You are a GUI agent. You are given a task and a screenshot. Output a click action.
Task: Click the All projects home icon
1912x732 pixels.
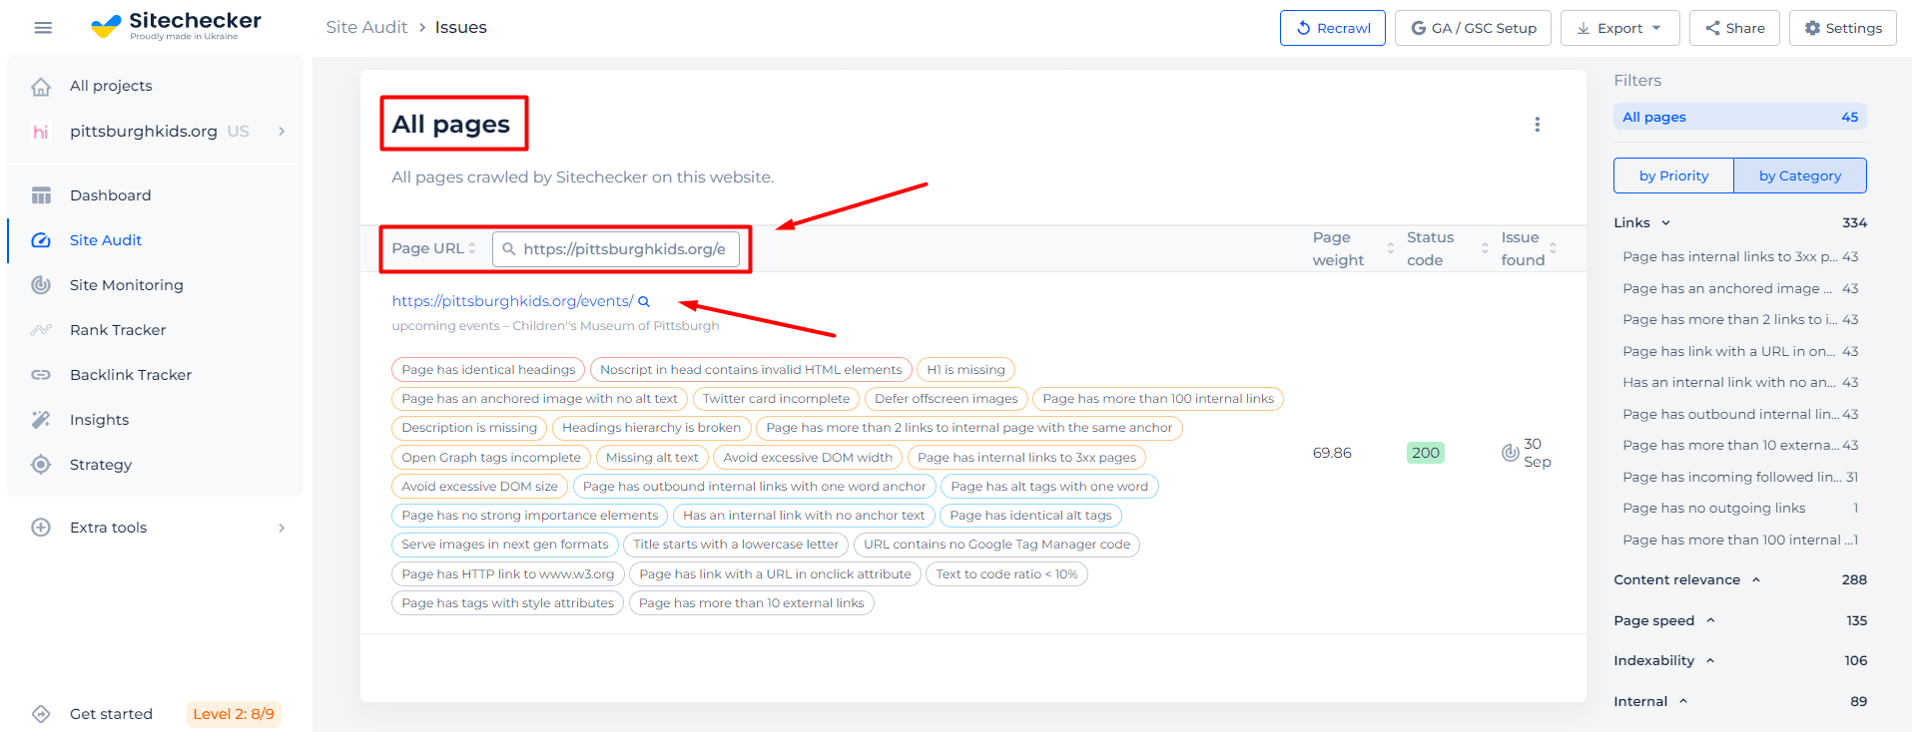click(41, 87)
